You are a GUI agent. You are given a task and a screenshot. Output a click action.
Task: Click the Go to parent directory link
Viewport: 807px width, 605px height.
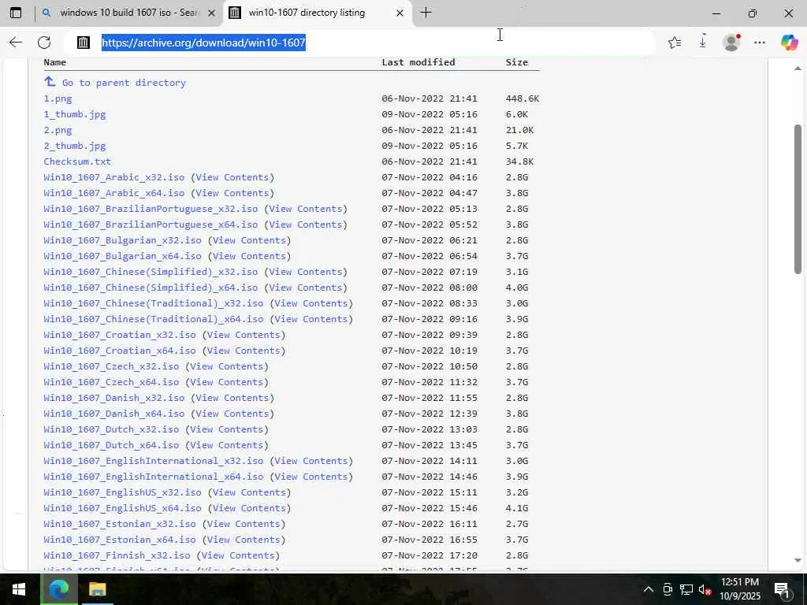124,82
